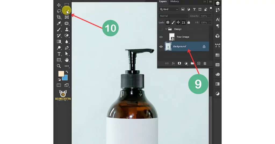The height and width of the screenshot is (144, 275).
Task: Select the Eyedropper tool
Action: (x=59, y=23)
